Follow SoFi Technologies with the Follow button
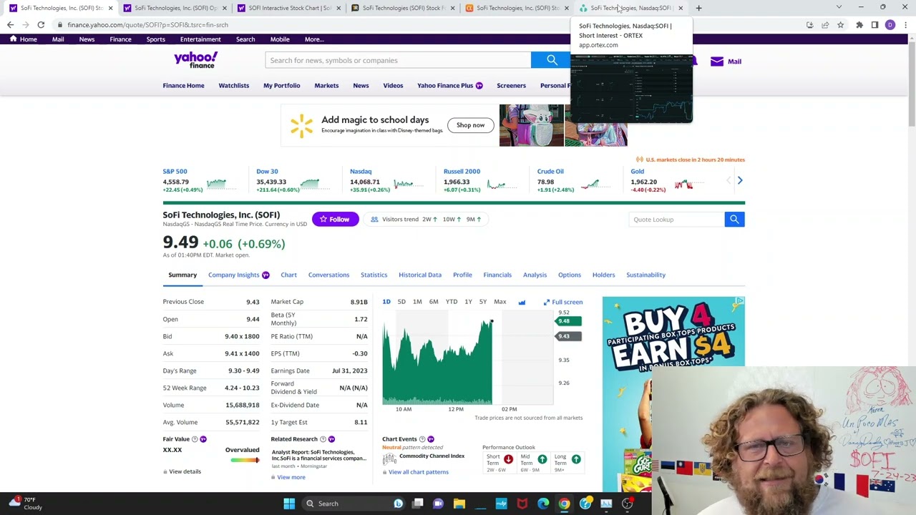The height and width of the screenshot is (515, 916). pos(335,220)
